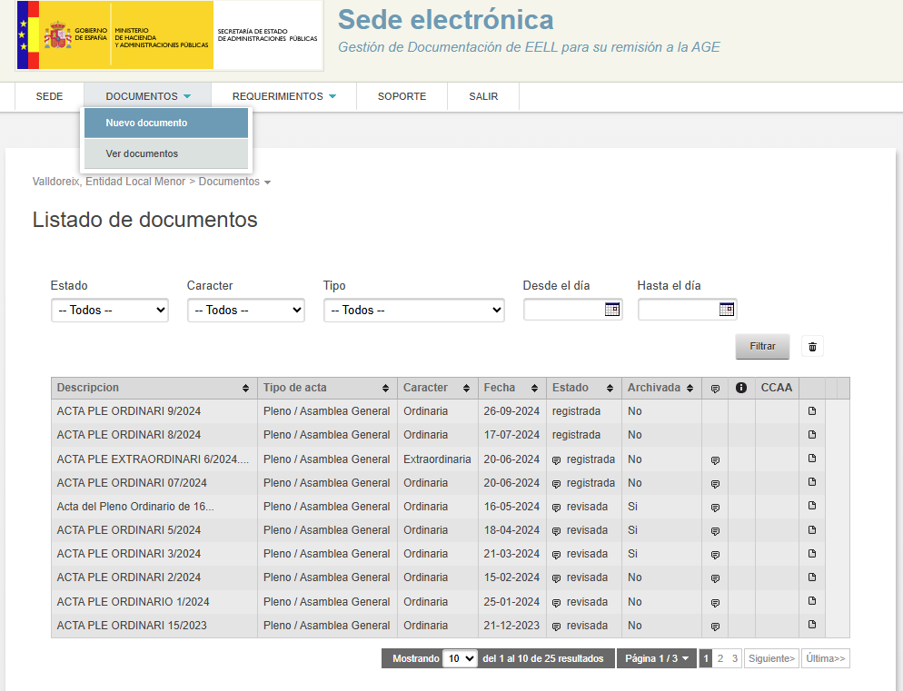
Task: Open the Requerimientos menu
Action: click(x=283, y=96)
